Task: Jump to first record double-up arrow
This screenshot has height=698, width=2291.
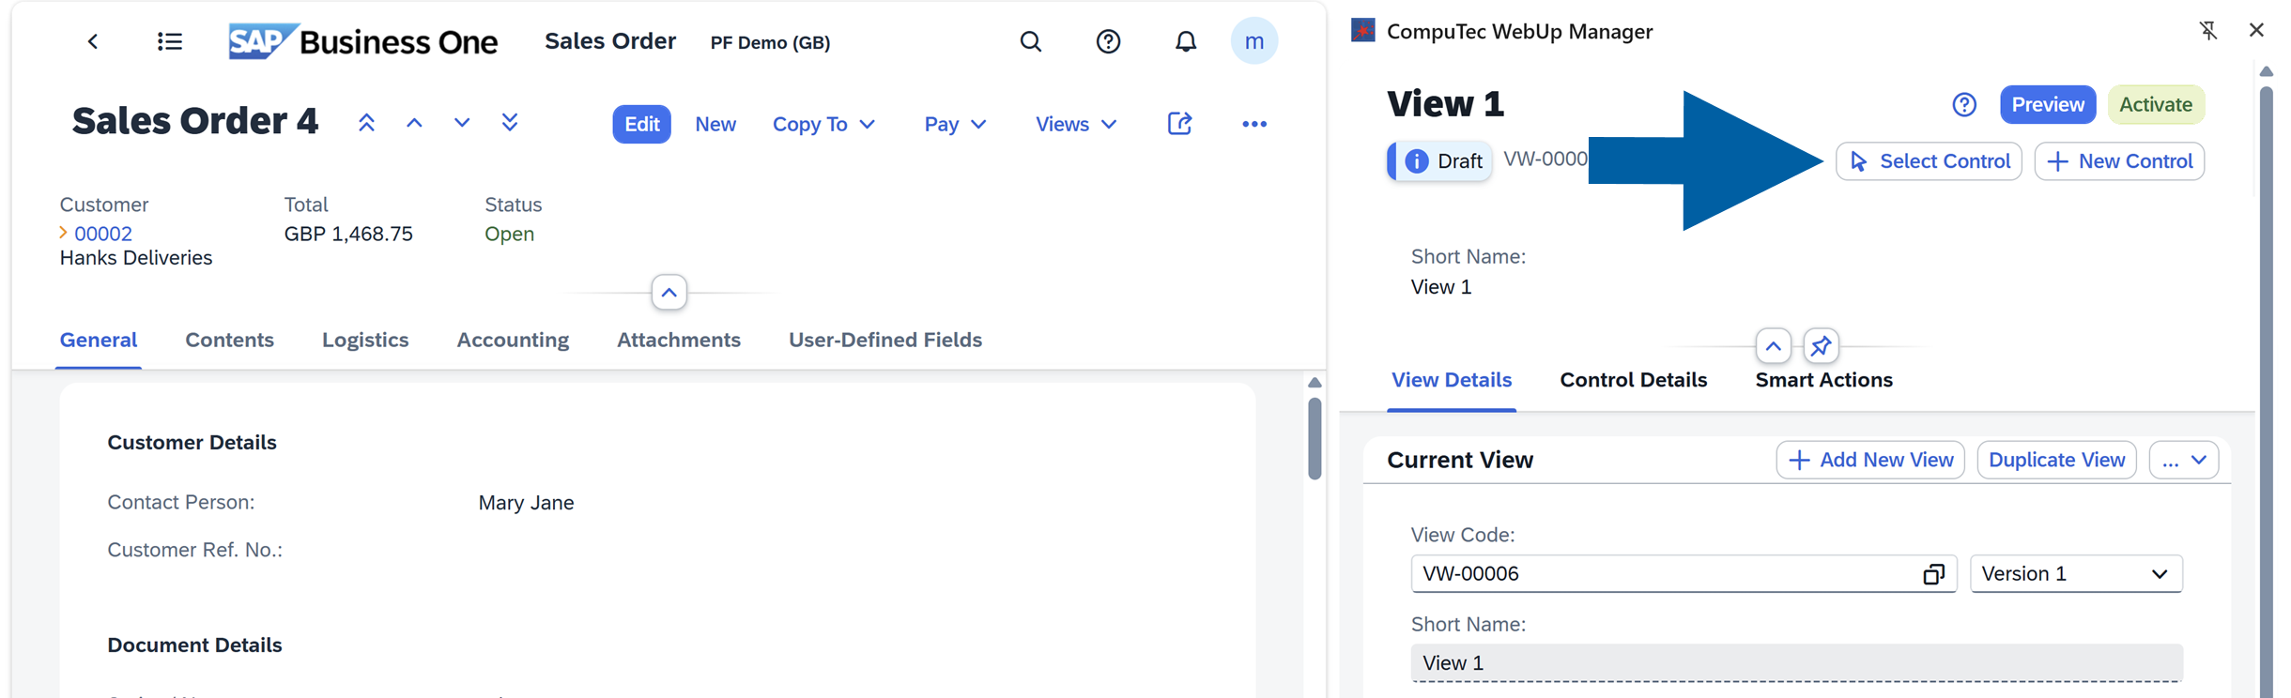Action: (366, 123)
